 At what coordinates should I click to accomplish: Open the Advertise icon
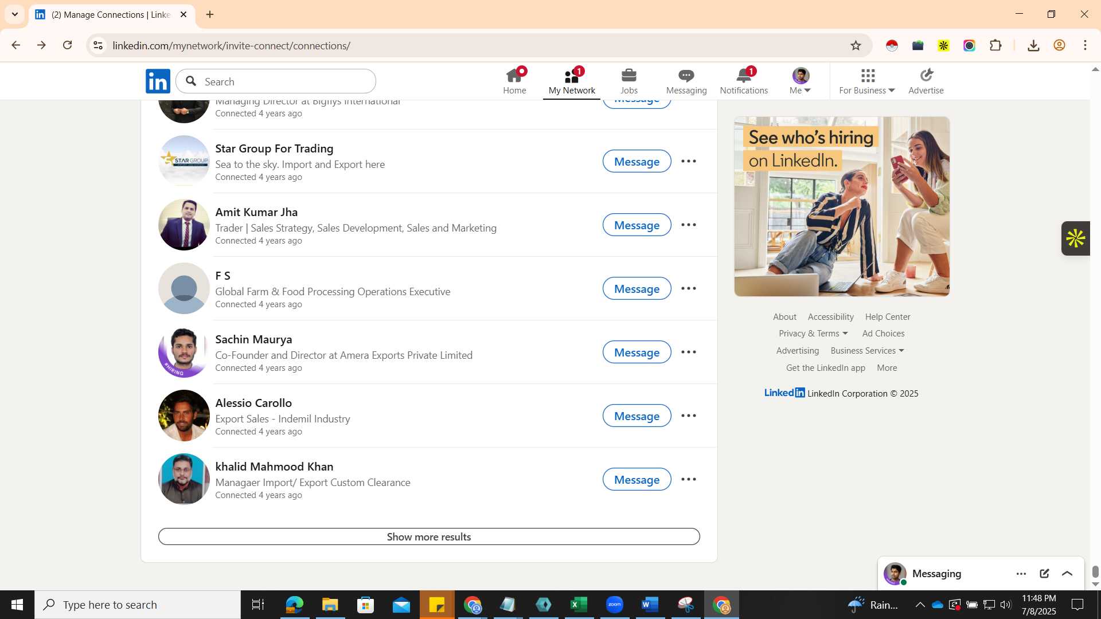tap(926, 81)
